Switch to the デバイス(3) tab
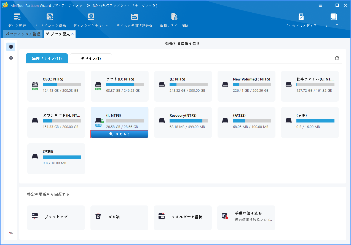The image size is (351, 245). (91, 59)
